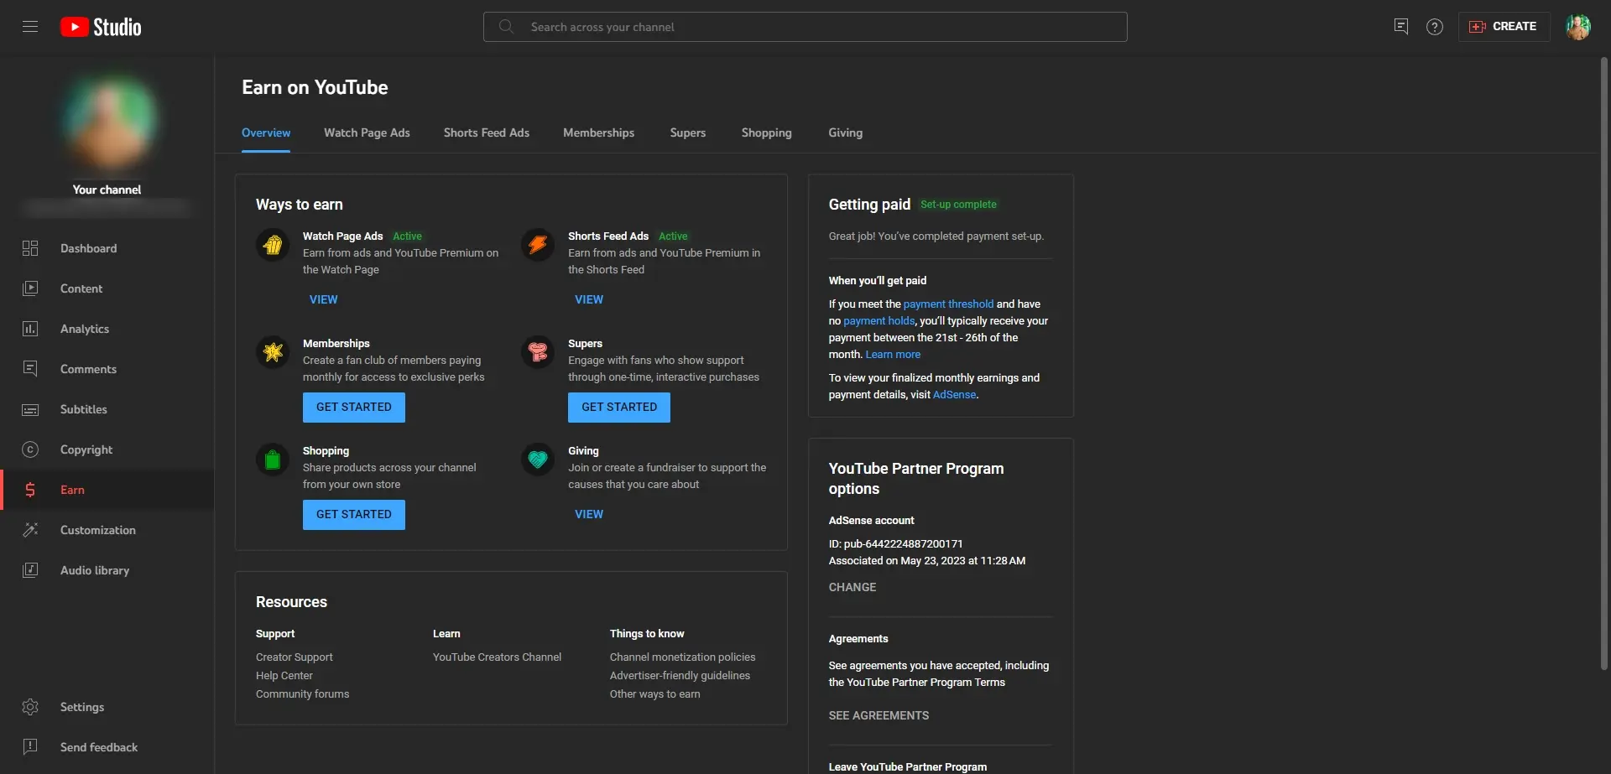This screenshot has width=1611, height=774.
Task: Click VIEW under Giving
Action: click(x=588, y=514)
